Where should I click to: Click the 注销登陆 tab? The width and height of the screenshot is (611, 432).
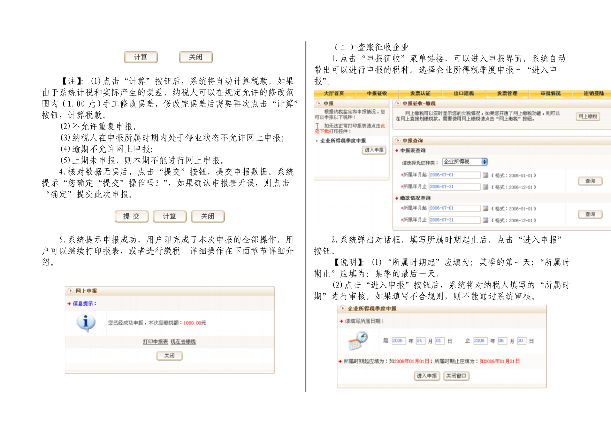pos(594,93)
